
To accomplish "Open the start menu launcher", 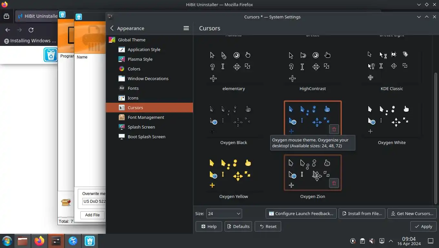I will 7,241.
